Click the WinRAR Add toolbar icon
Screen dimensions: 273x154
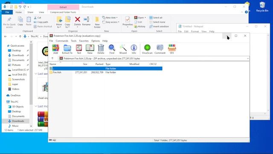(x=55, y=49)
